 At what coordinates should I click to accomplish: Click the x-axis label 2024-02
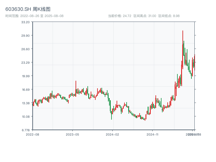click(112, 134)
